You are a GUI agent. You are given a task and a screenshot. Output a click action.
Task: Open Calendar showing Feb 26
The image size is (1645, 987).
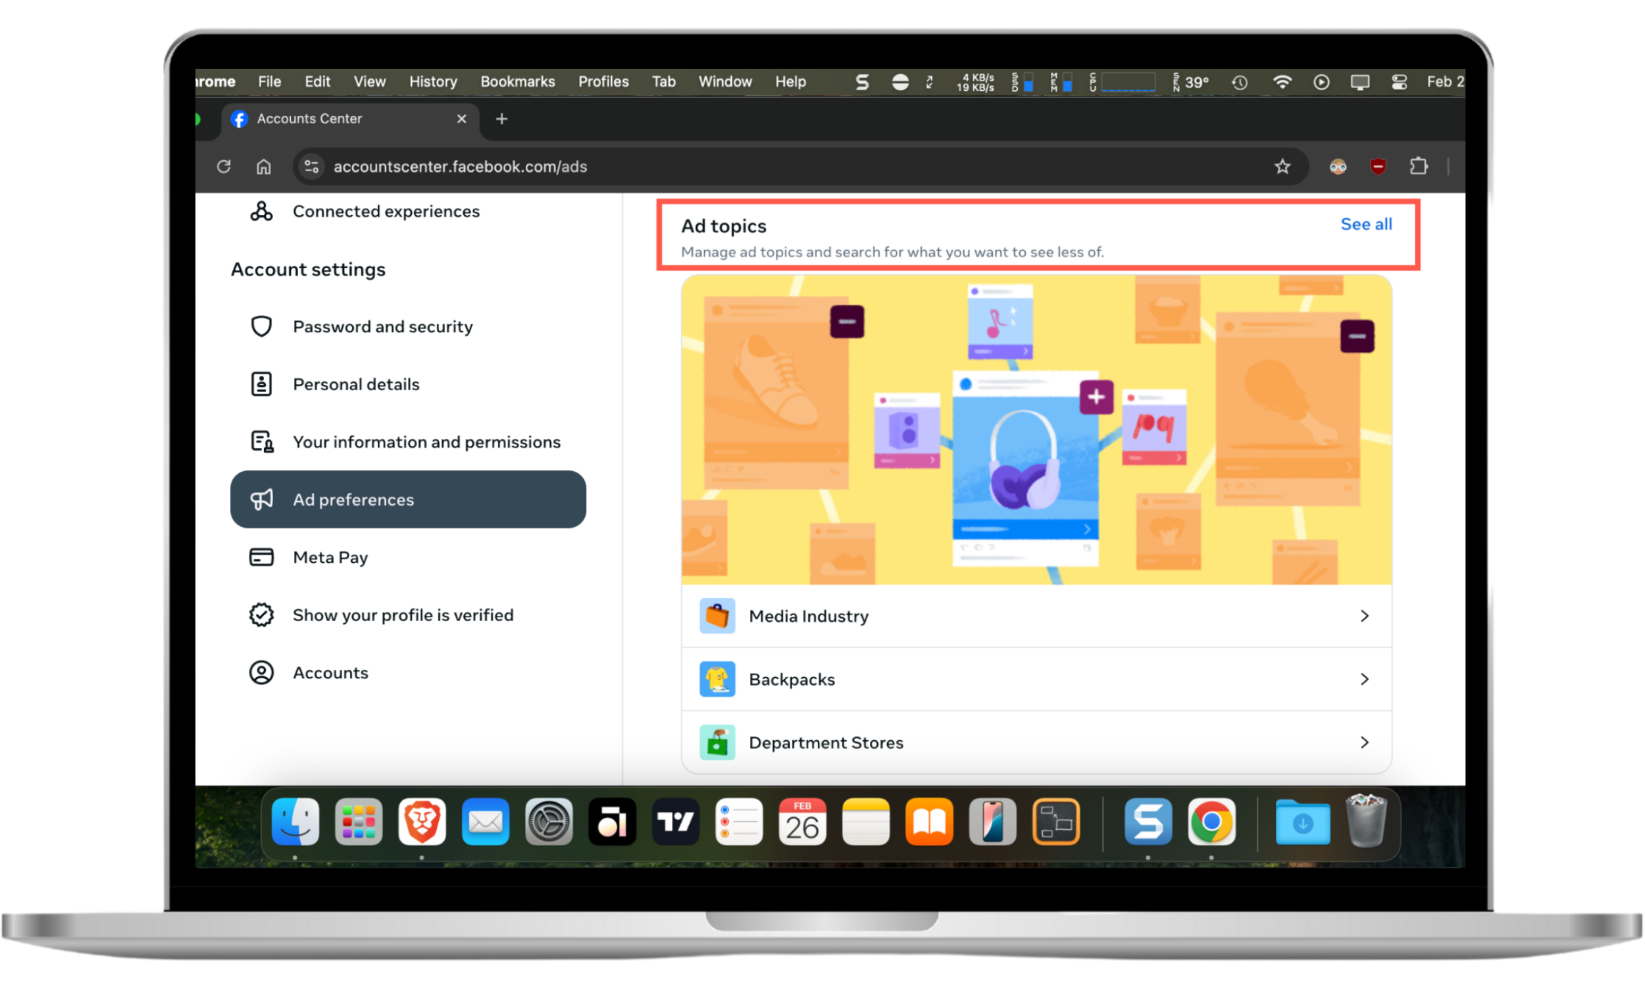click(803, 822)
